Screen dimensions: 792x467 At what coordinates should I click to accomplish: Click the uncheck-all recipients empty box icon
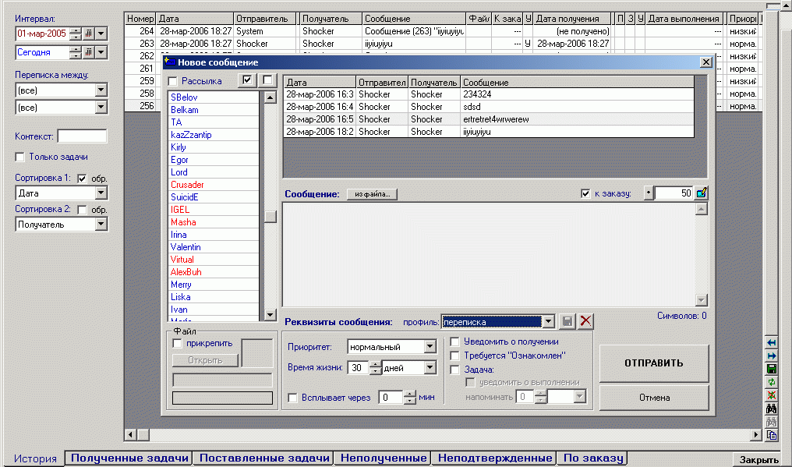[267, 80]
